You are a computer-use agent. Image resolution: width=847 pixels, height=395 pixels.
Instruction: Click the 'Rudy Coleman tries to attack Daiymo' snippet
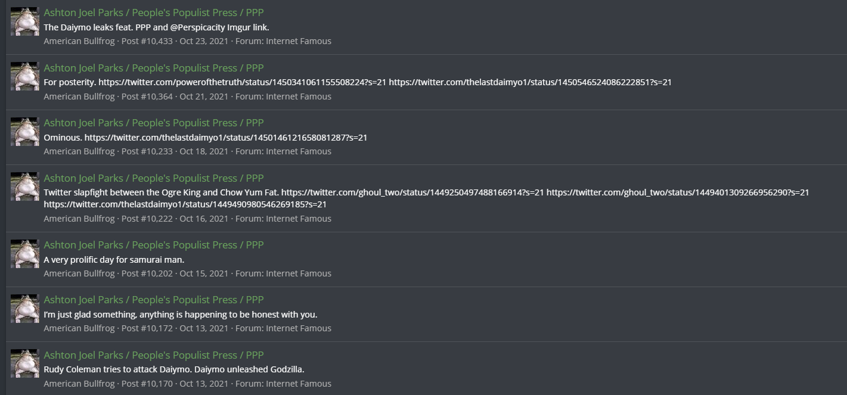click(174, 369)
